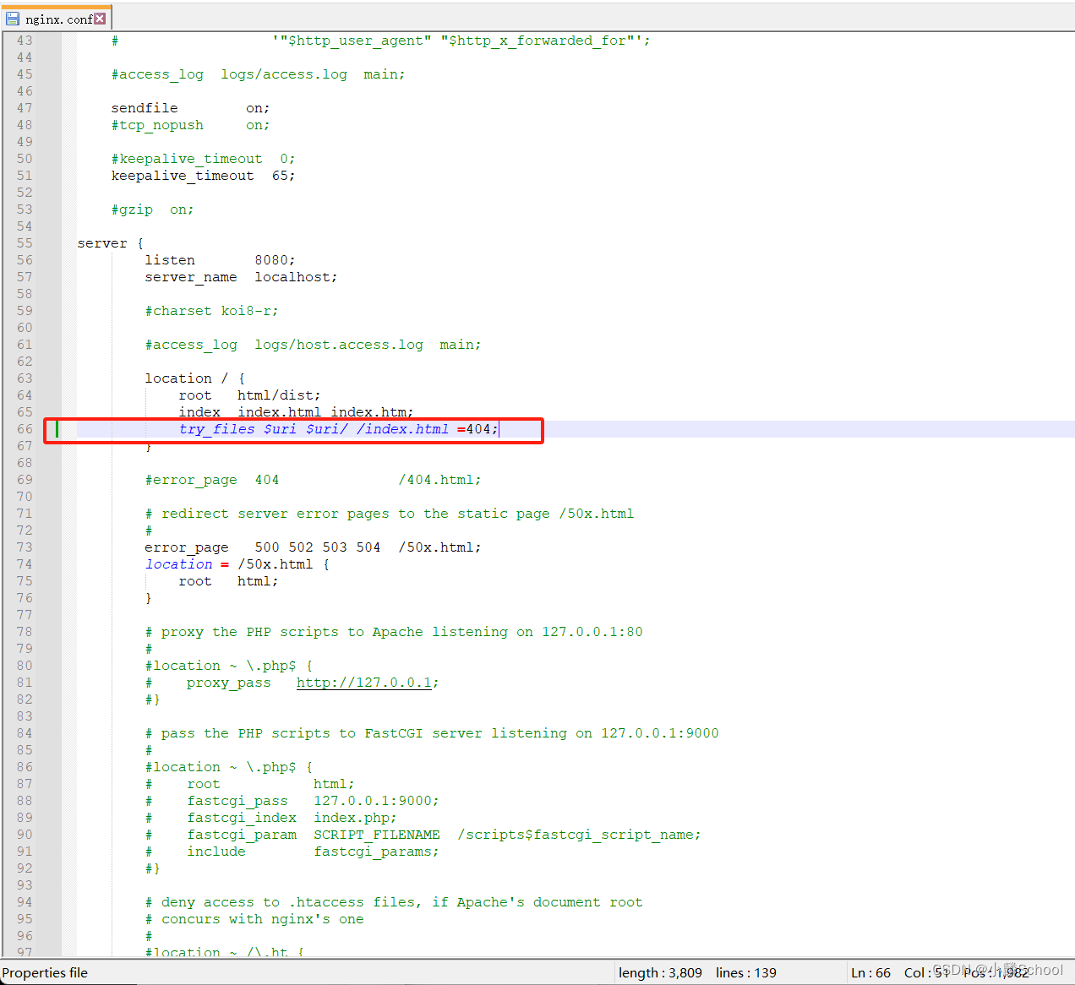1075x985 pixels.
Task: Click '#tcp_nopush' comment text
Action: [x=157, y=125]
